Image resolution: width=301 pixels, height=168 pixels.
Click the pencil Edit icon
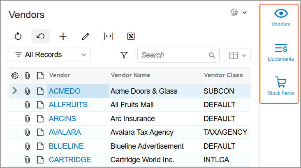point(86,36)
